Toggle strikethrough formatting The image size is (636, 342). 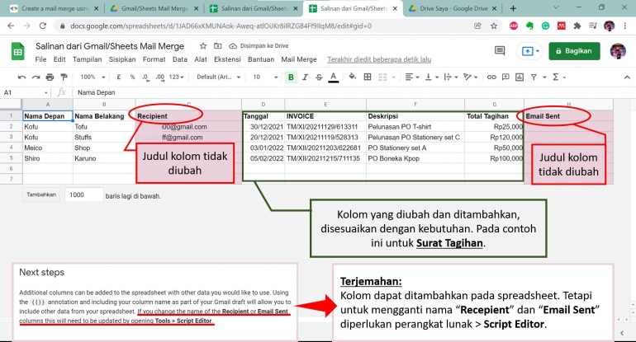pyautogui.click(x=319, y=77)
